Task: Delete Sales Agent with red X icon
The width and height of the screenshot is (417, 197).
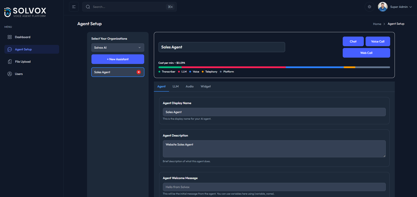Action: coord(139,72)
